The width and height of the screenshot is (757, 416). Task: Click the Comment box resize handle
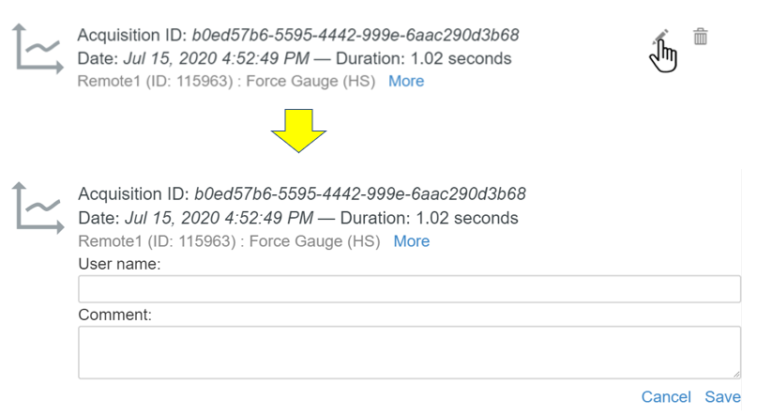(x=736, y=374)
